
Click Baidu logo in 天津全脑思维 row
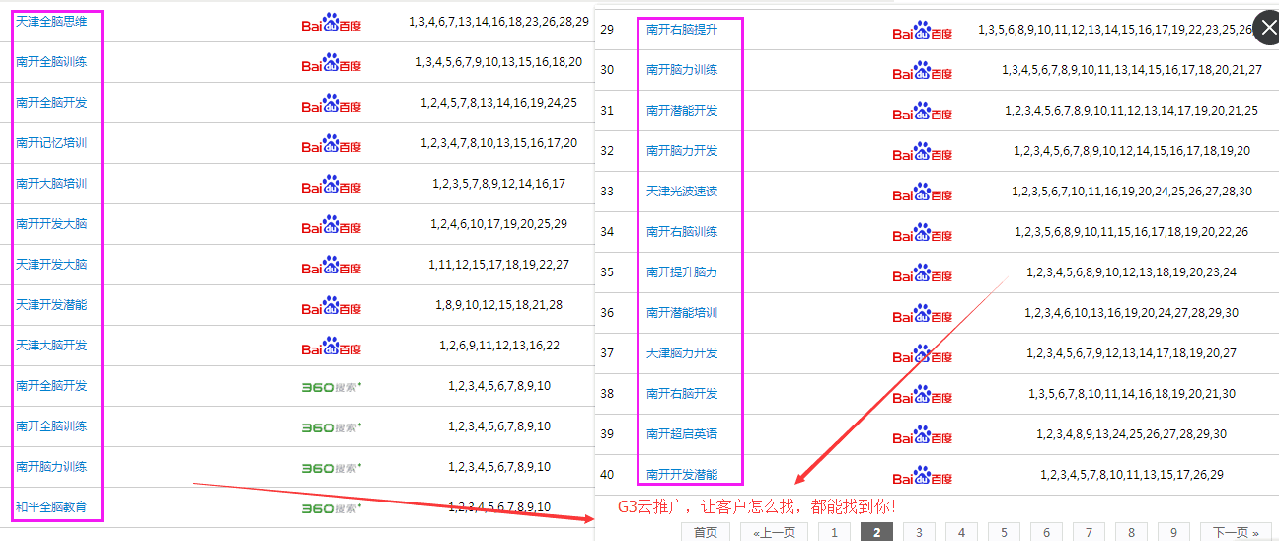point(332,23)
